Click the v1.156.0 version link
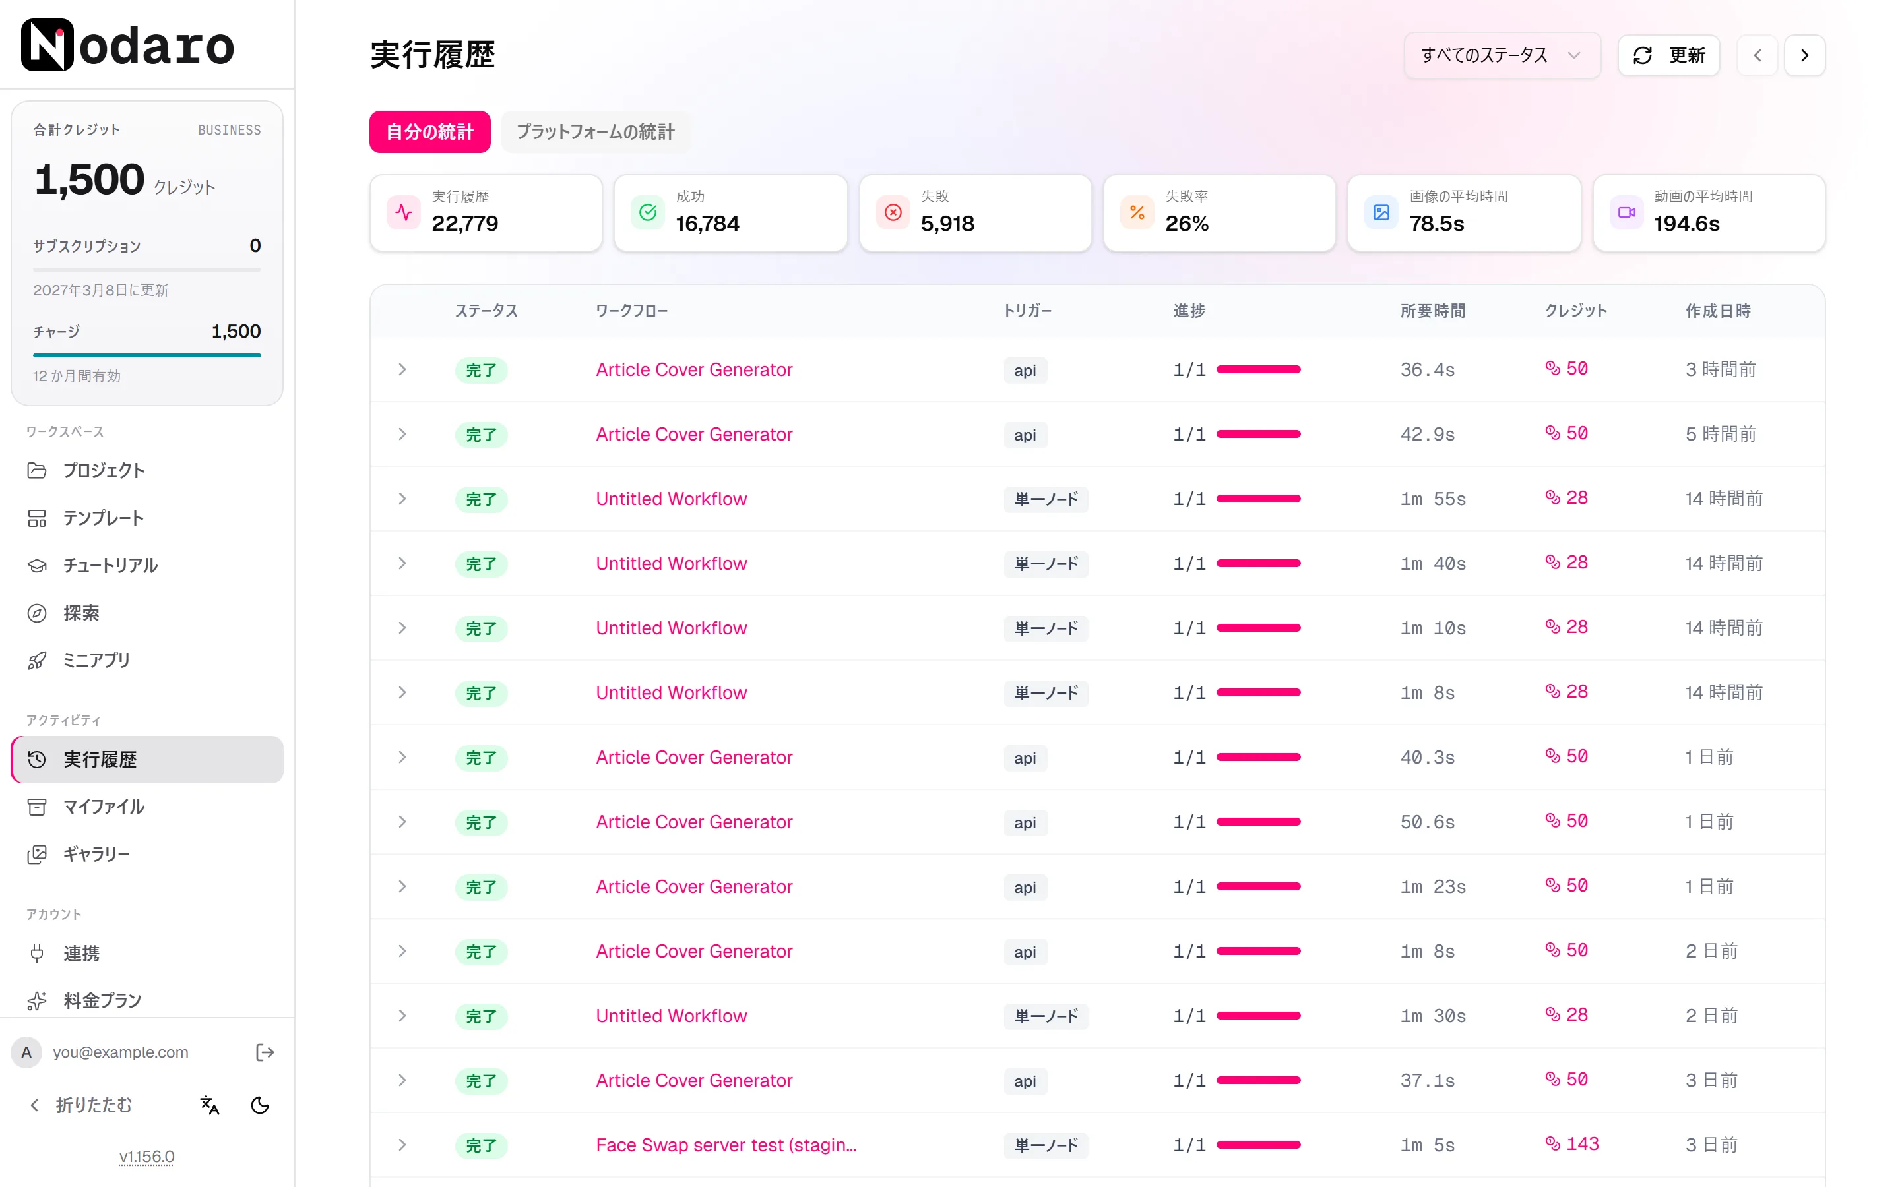Image resolution: width=1900 pixels, height=1187 pixels. (147, 1157)
